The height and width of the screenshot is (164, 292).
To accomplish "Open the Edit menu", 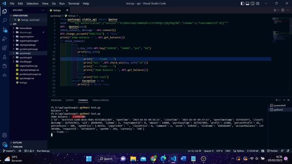I will click(x=20, y=3).
